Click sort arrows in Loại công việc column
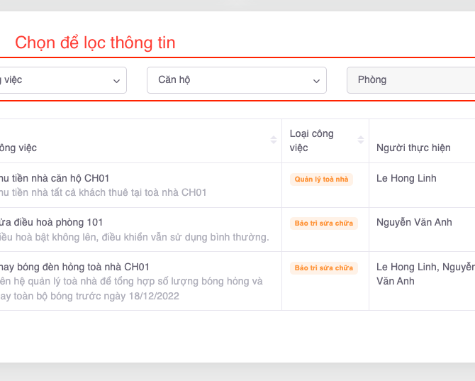This screenshot has height=381, width=475. tap(361, 140)
